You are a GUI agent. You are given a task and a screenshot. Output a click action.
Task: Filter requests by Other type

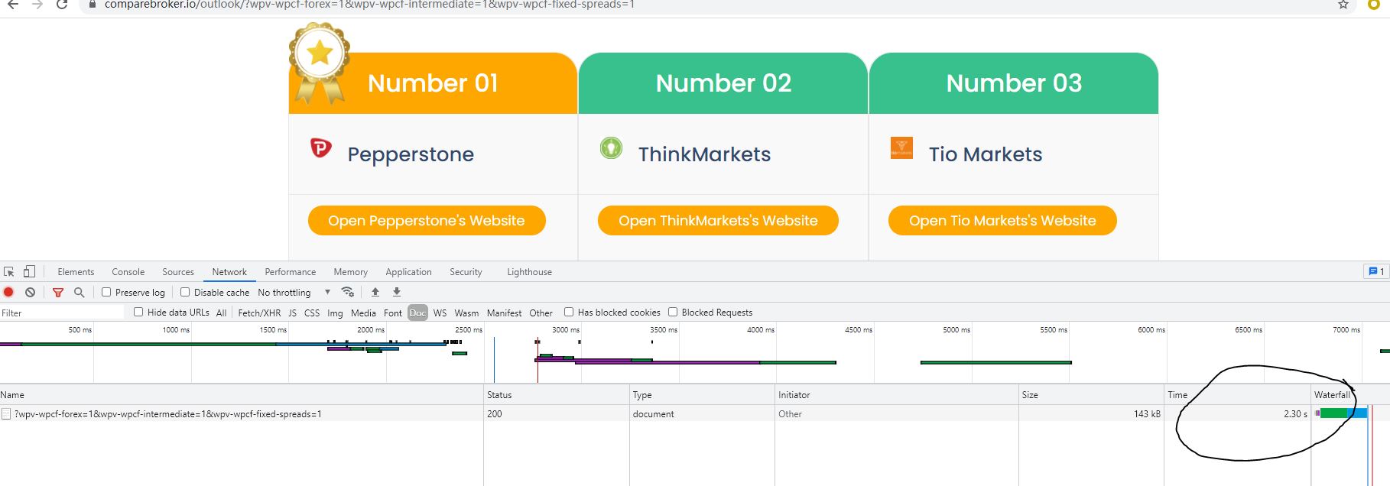pyautogui.click(x=541, y=313)
